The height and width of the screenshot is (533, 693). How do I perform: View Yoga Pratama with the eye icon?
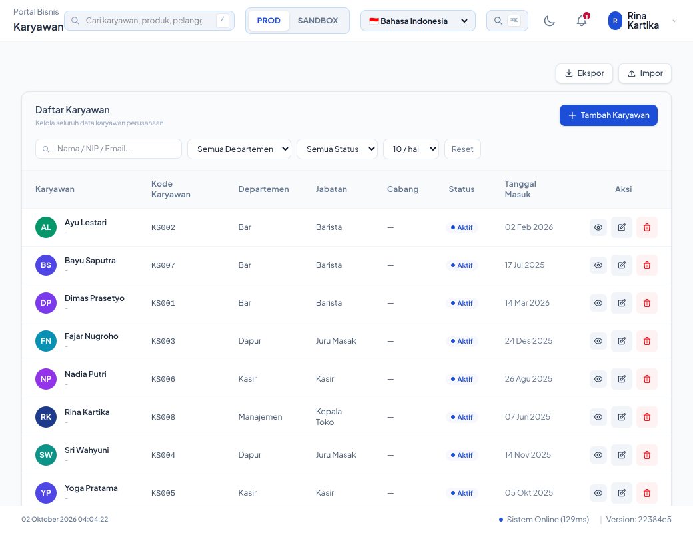(598, 493)
